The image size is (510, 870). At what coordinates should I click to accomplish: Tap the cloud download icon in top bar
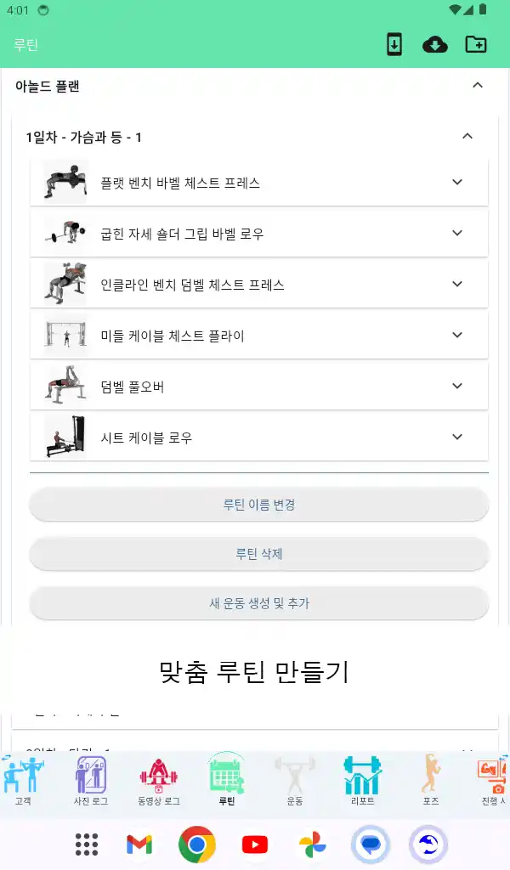click(x=436, y=43)
